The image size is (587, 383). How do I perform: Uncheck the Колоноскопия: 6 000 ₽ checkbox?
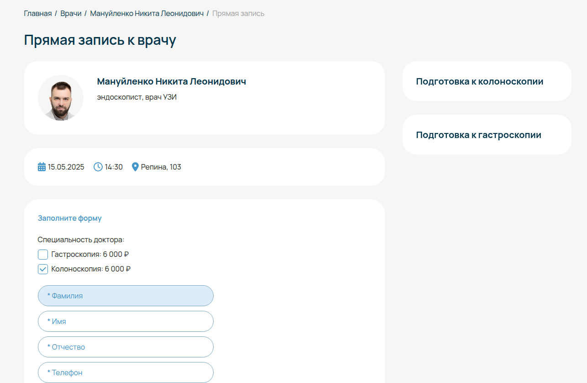[42, 269]
